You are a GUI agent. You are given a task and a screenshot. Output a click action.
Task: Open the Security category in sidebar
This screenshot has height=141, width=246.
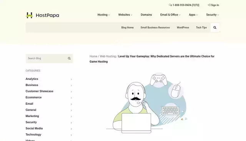click(x=31, y=122)
